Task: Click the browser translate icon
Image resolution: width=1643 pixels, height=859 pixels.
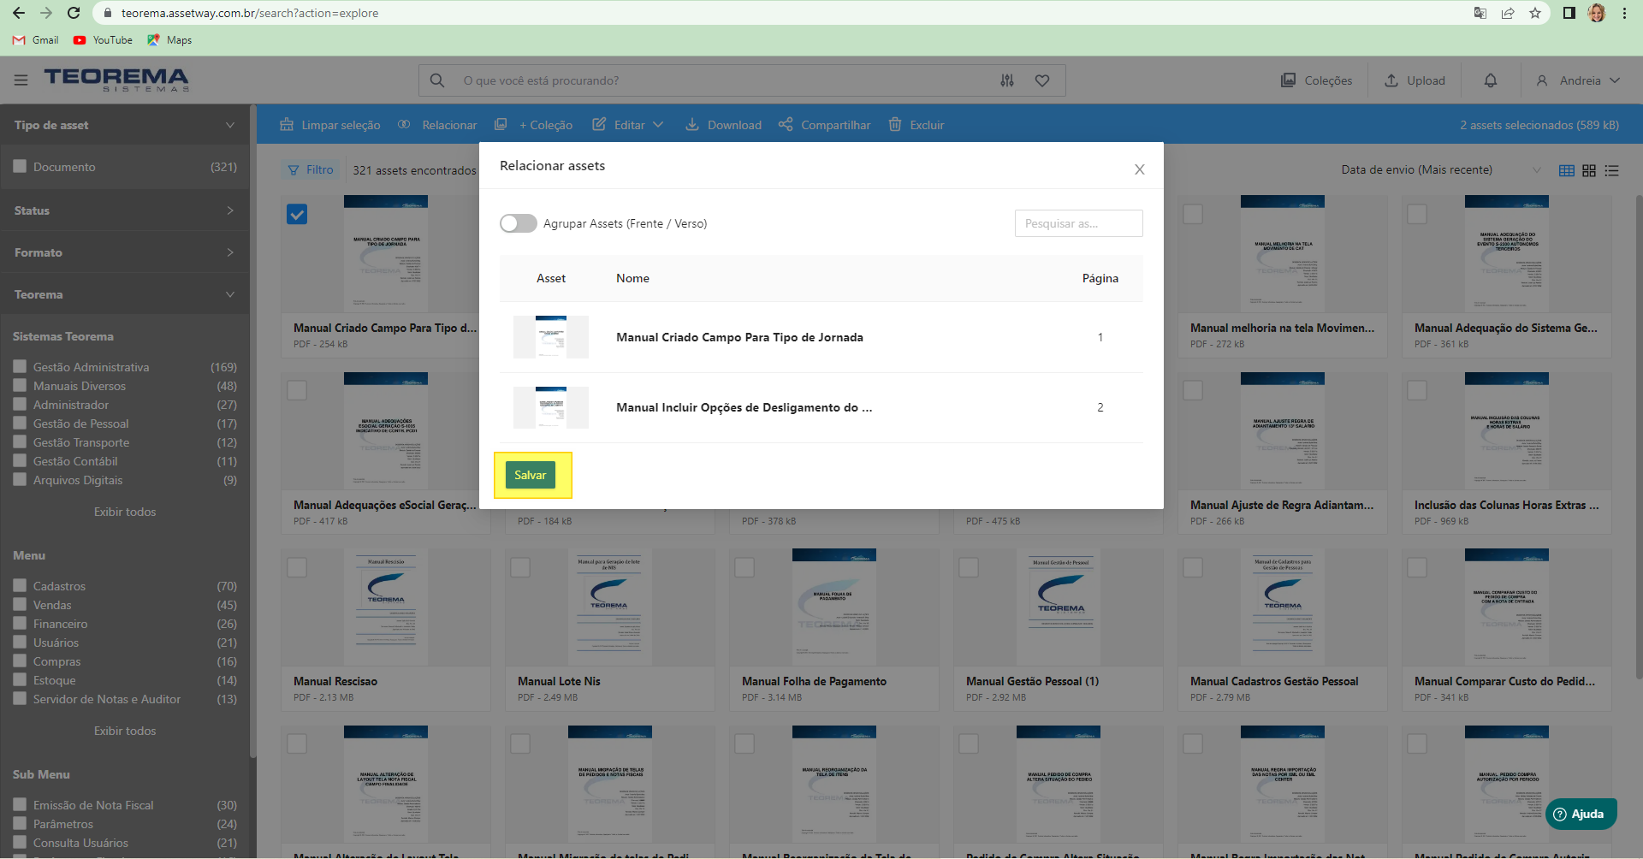Action: coord(1480,13)
